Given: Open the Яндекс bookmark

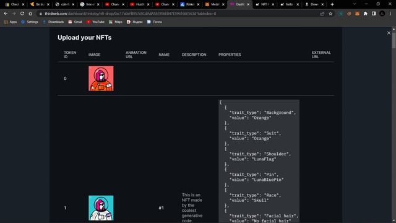Looking at the screenshot, I should pos(135,22).
